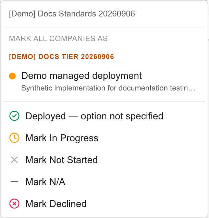Click the MARK ALL COMPANIES AS label
This screenshot has width=209, height=218.
click(58, 38)
